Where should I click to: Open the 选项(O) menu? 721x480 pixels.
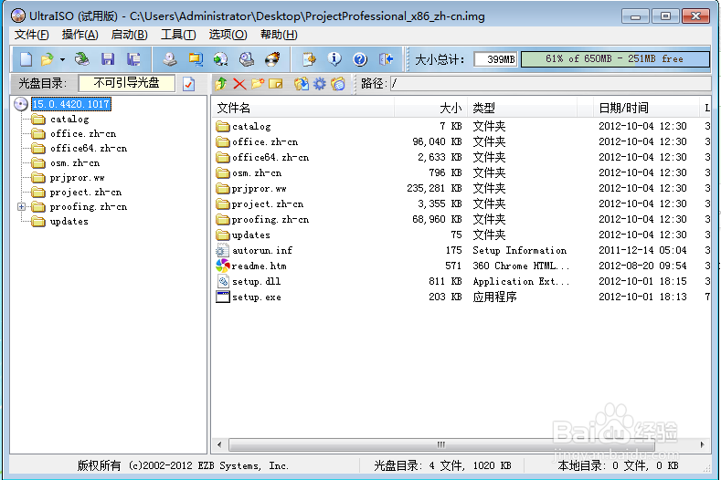coord(228,35)
